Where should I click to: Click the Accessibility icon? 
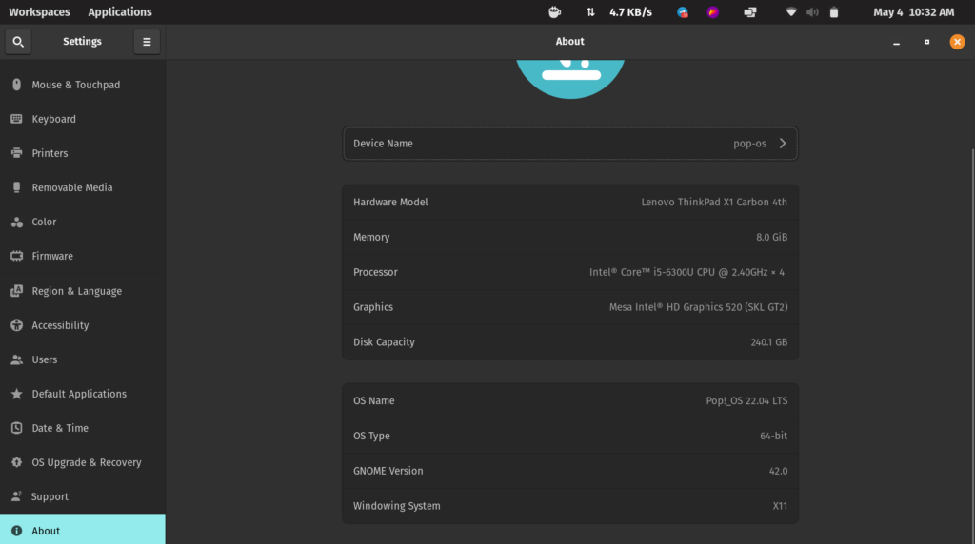tap(17, 325)
